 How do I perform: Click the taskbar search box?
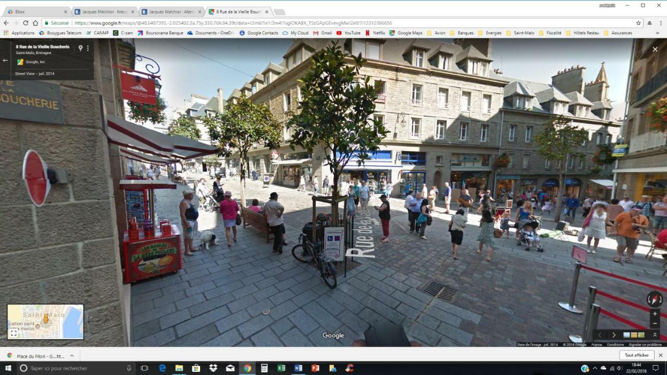tap(75, 368)
